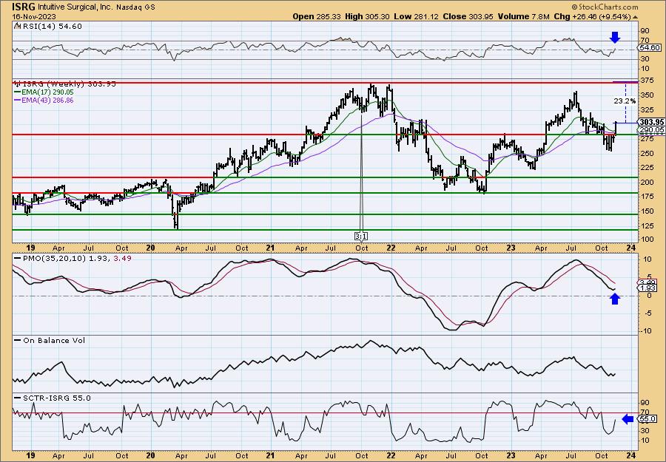Viewport: 666px width, 462px height.
Task: Click the Close 303.95 header value
Action: pyautogui.click(x=468, y=16)
